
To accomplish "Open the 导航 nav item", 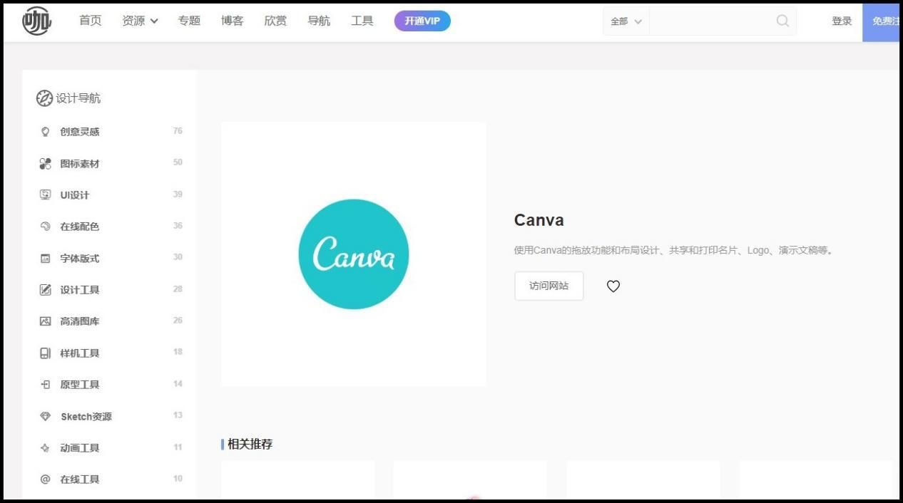I will [319, 21].
